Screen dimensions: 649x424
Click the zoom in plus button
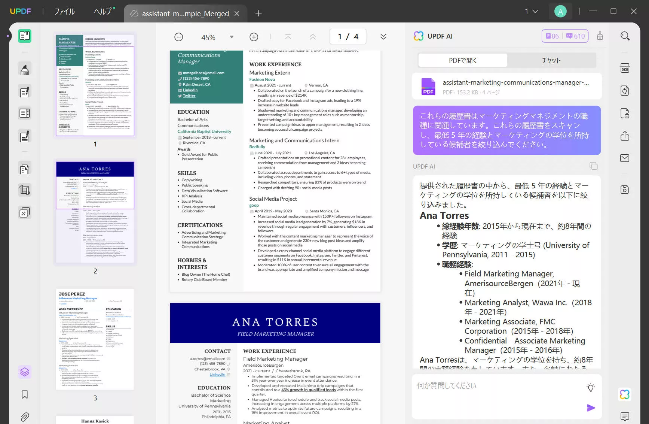(254, 37)
